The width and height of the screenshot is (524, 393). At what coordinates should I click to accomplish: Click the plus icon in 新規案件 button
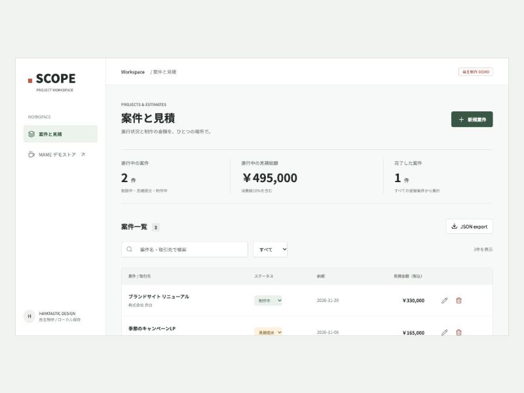pos(461,119)
